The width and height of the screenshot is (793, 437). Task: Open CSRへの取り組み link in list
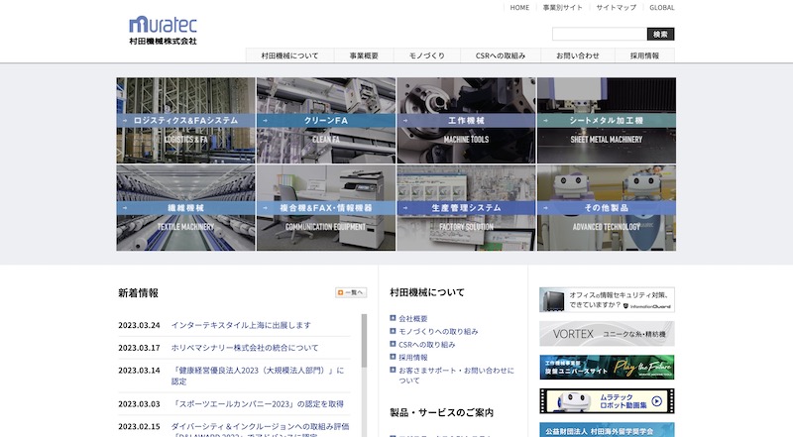427,345
